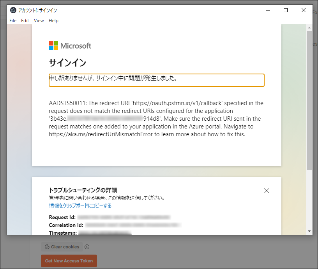The height and width of the screenshot is (269, 318).
Task: Click the scrollbar up arrow
Action: pyautogui.click(x=309, y=28)
